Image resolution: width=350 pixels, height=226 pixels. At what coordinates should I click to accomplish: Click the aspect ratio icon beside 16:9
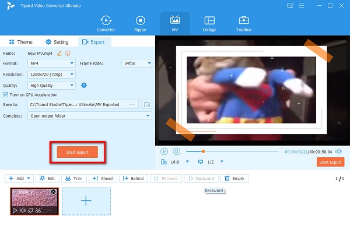coord(164,162)
